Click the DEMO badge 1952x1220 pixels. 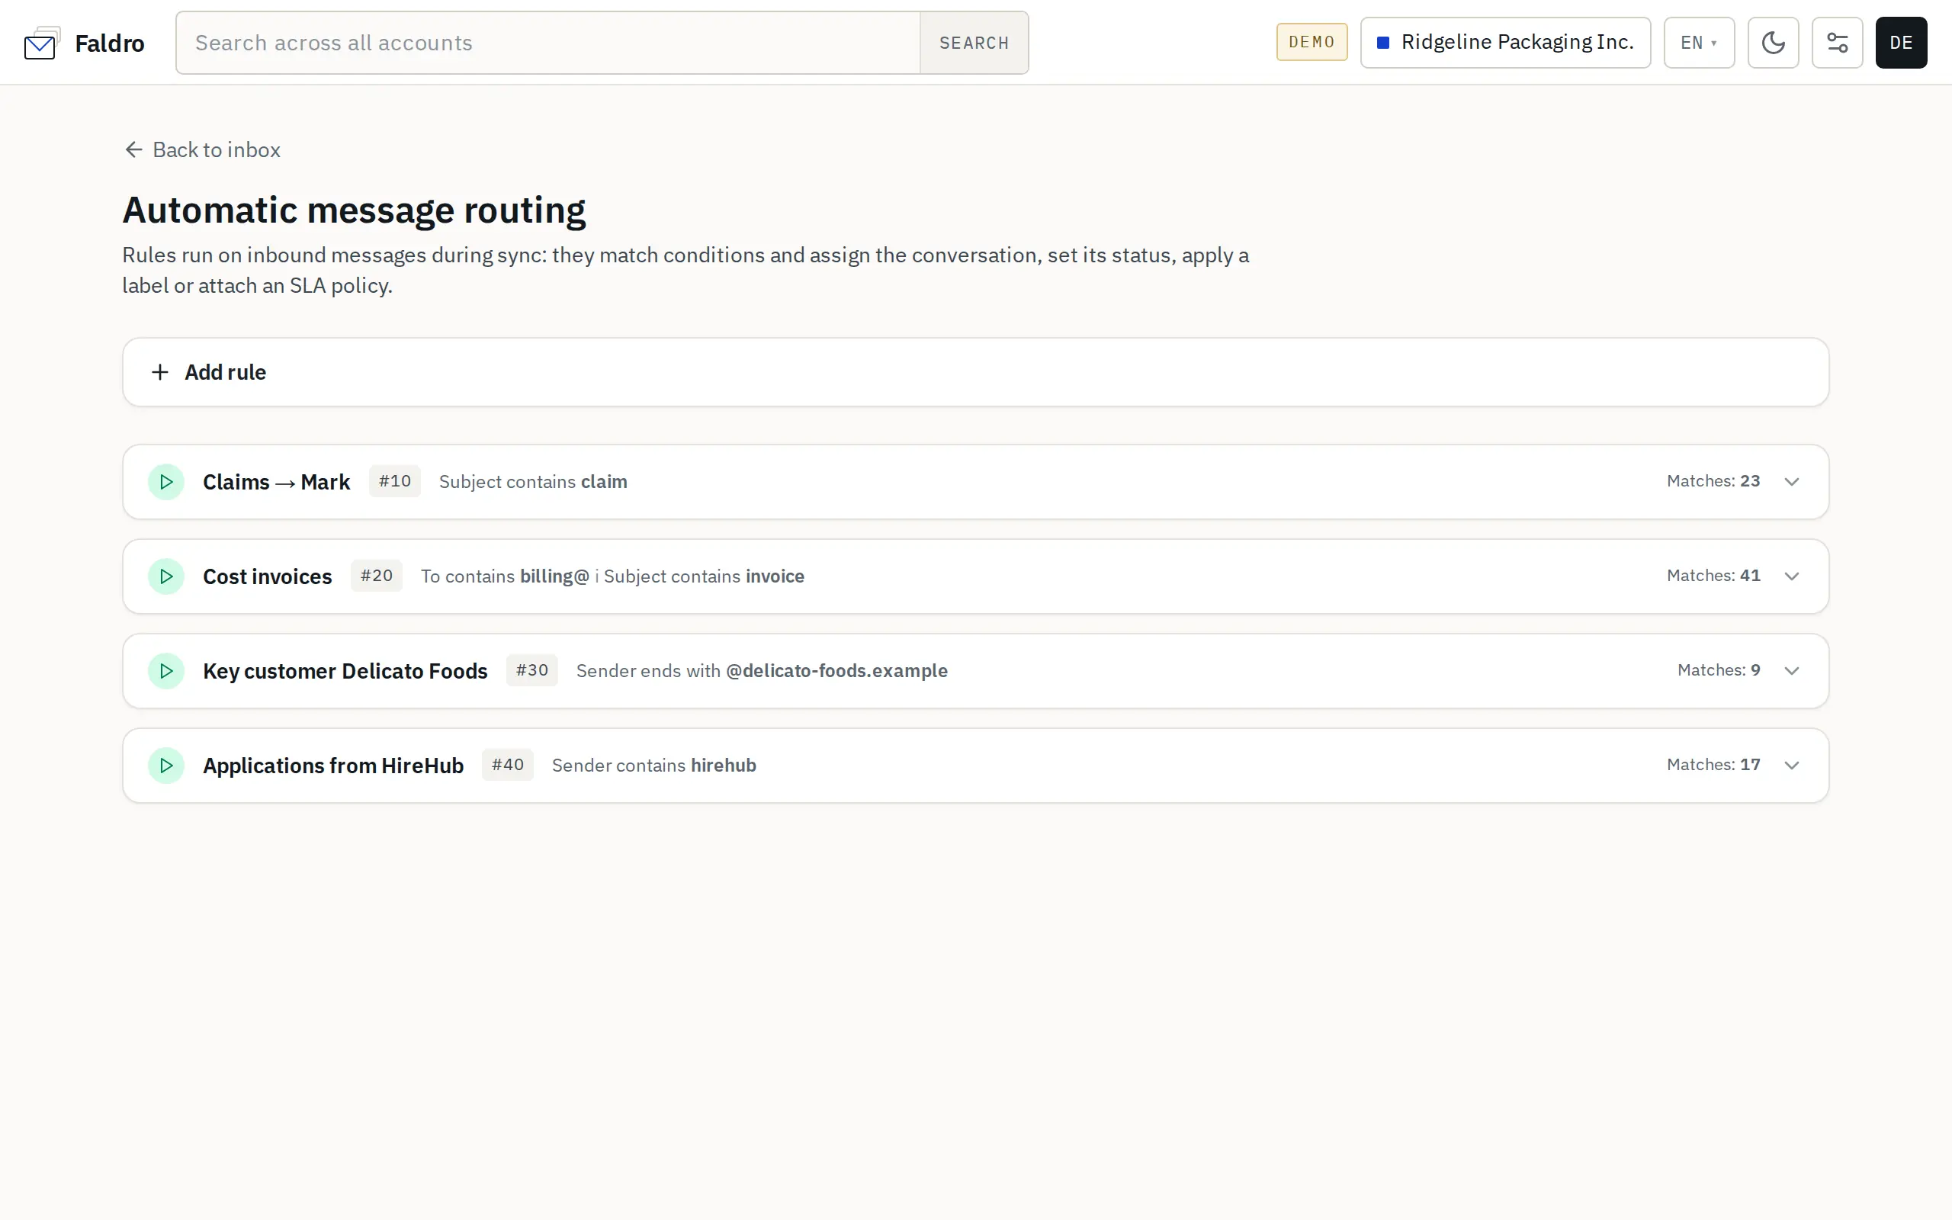(1311, 42)
